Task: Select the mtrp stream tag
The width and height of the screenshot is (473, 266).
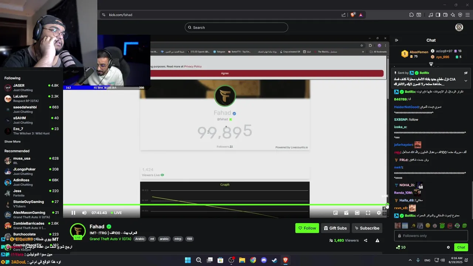Action: 178,239
